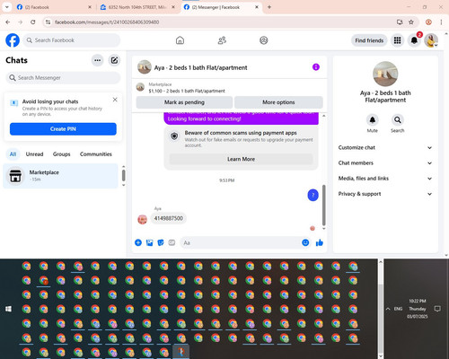The height and width of the screenshot is (359, 449).
Task: Click the Aa message input field
Action: tap(240, 242)
